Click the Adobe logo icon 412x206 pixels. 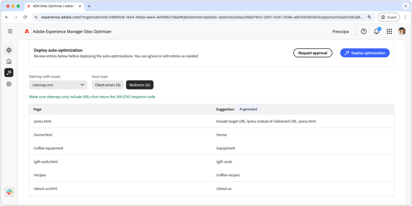point(26,31)
